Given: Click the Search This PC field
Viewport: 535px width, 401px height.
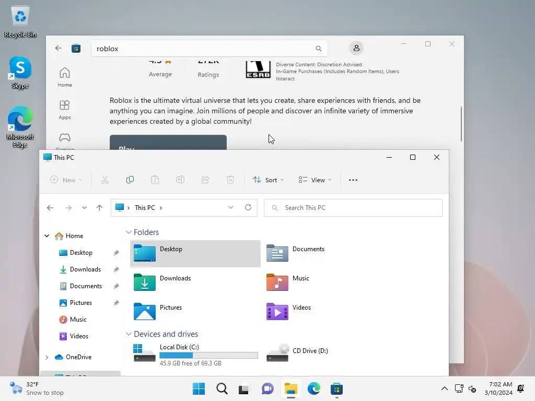Looking at the screenshot, I should (353, 208).
